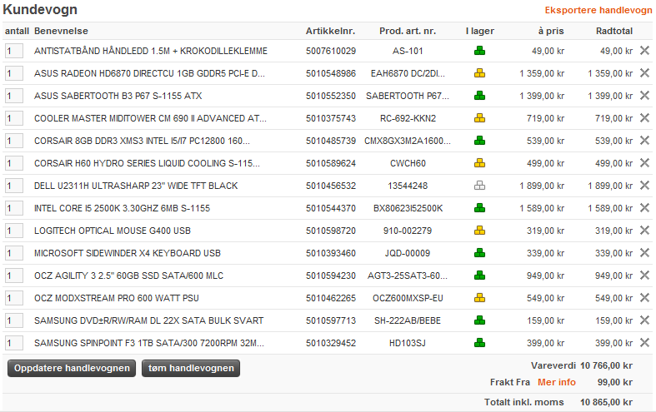This screenshot has height=412, width=656.
Task: Focus quantity field for MICROSOFT SIDEWINDER X4
Action: [14, 253]
